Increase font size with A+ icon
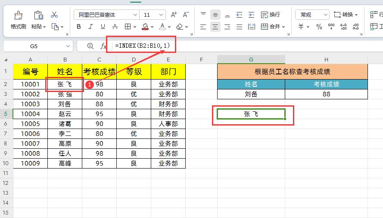 pyautogui.click(x=174, y=15)
